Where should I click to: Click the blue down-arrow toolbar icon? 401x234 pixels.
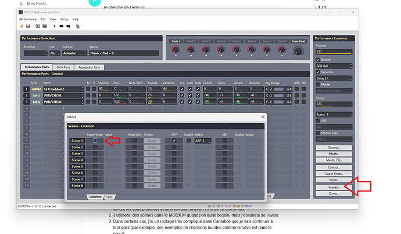(55, 26)
